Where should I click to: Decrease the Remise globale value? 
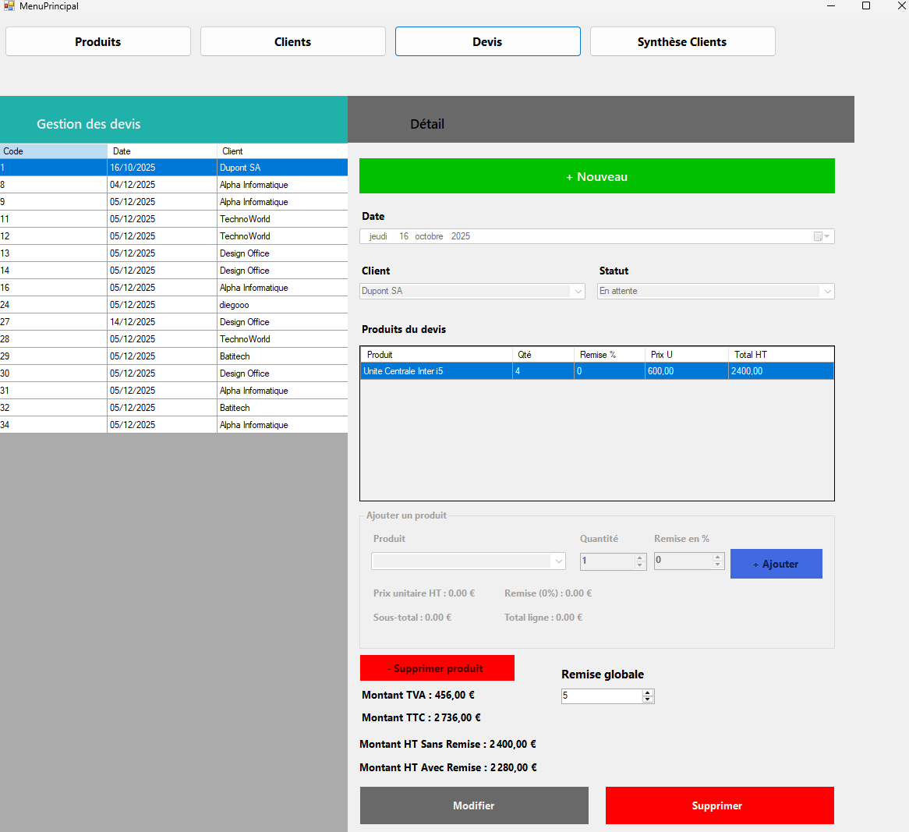(x=647, y=699)
